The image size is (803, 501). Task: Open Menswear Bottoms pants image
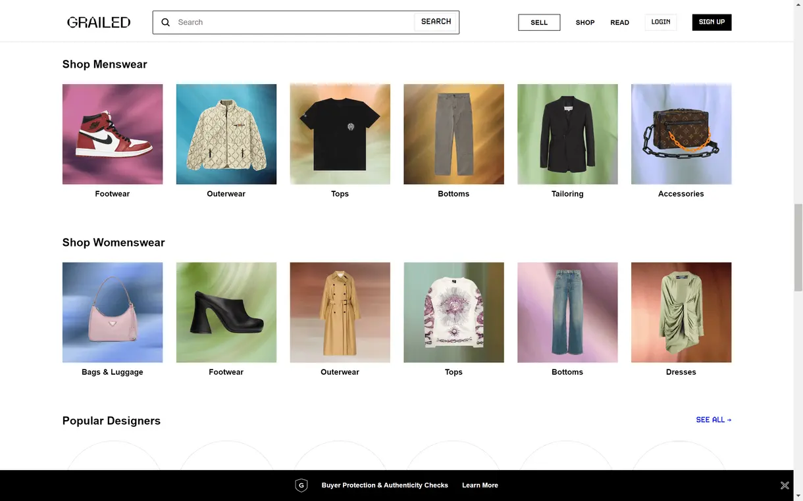(x=454, y=134)
